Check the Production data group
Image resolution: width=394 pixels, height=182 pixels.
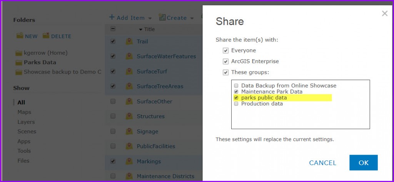coord(236,104)
